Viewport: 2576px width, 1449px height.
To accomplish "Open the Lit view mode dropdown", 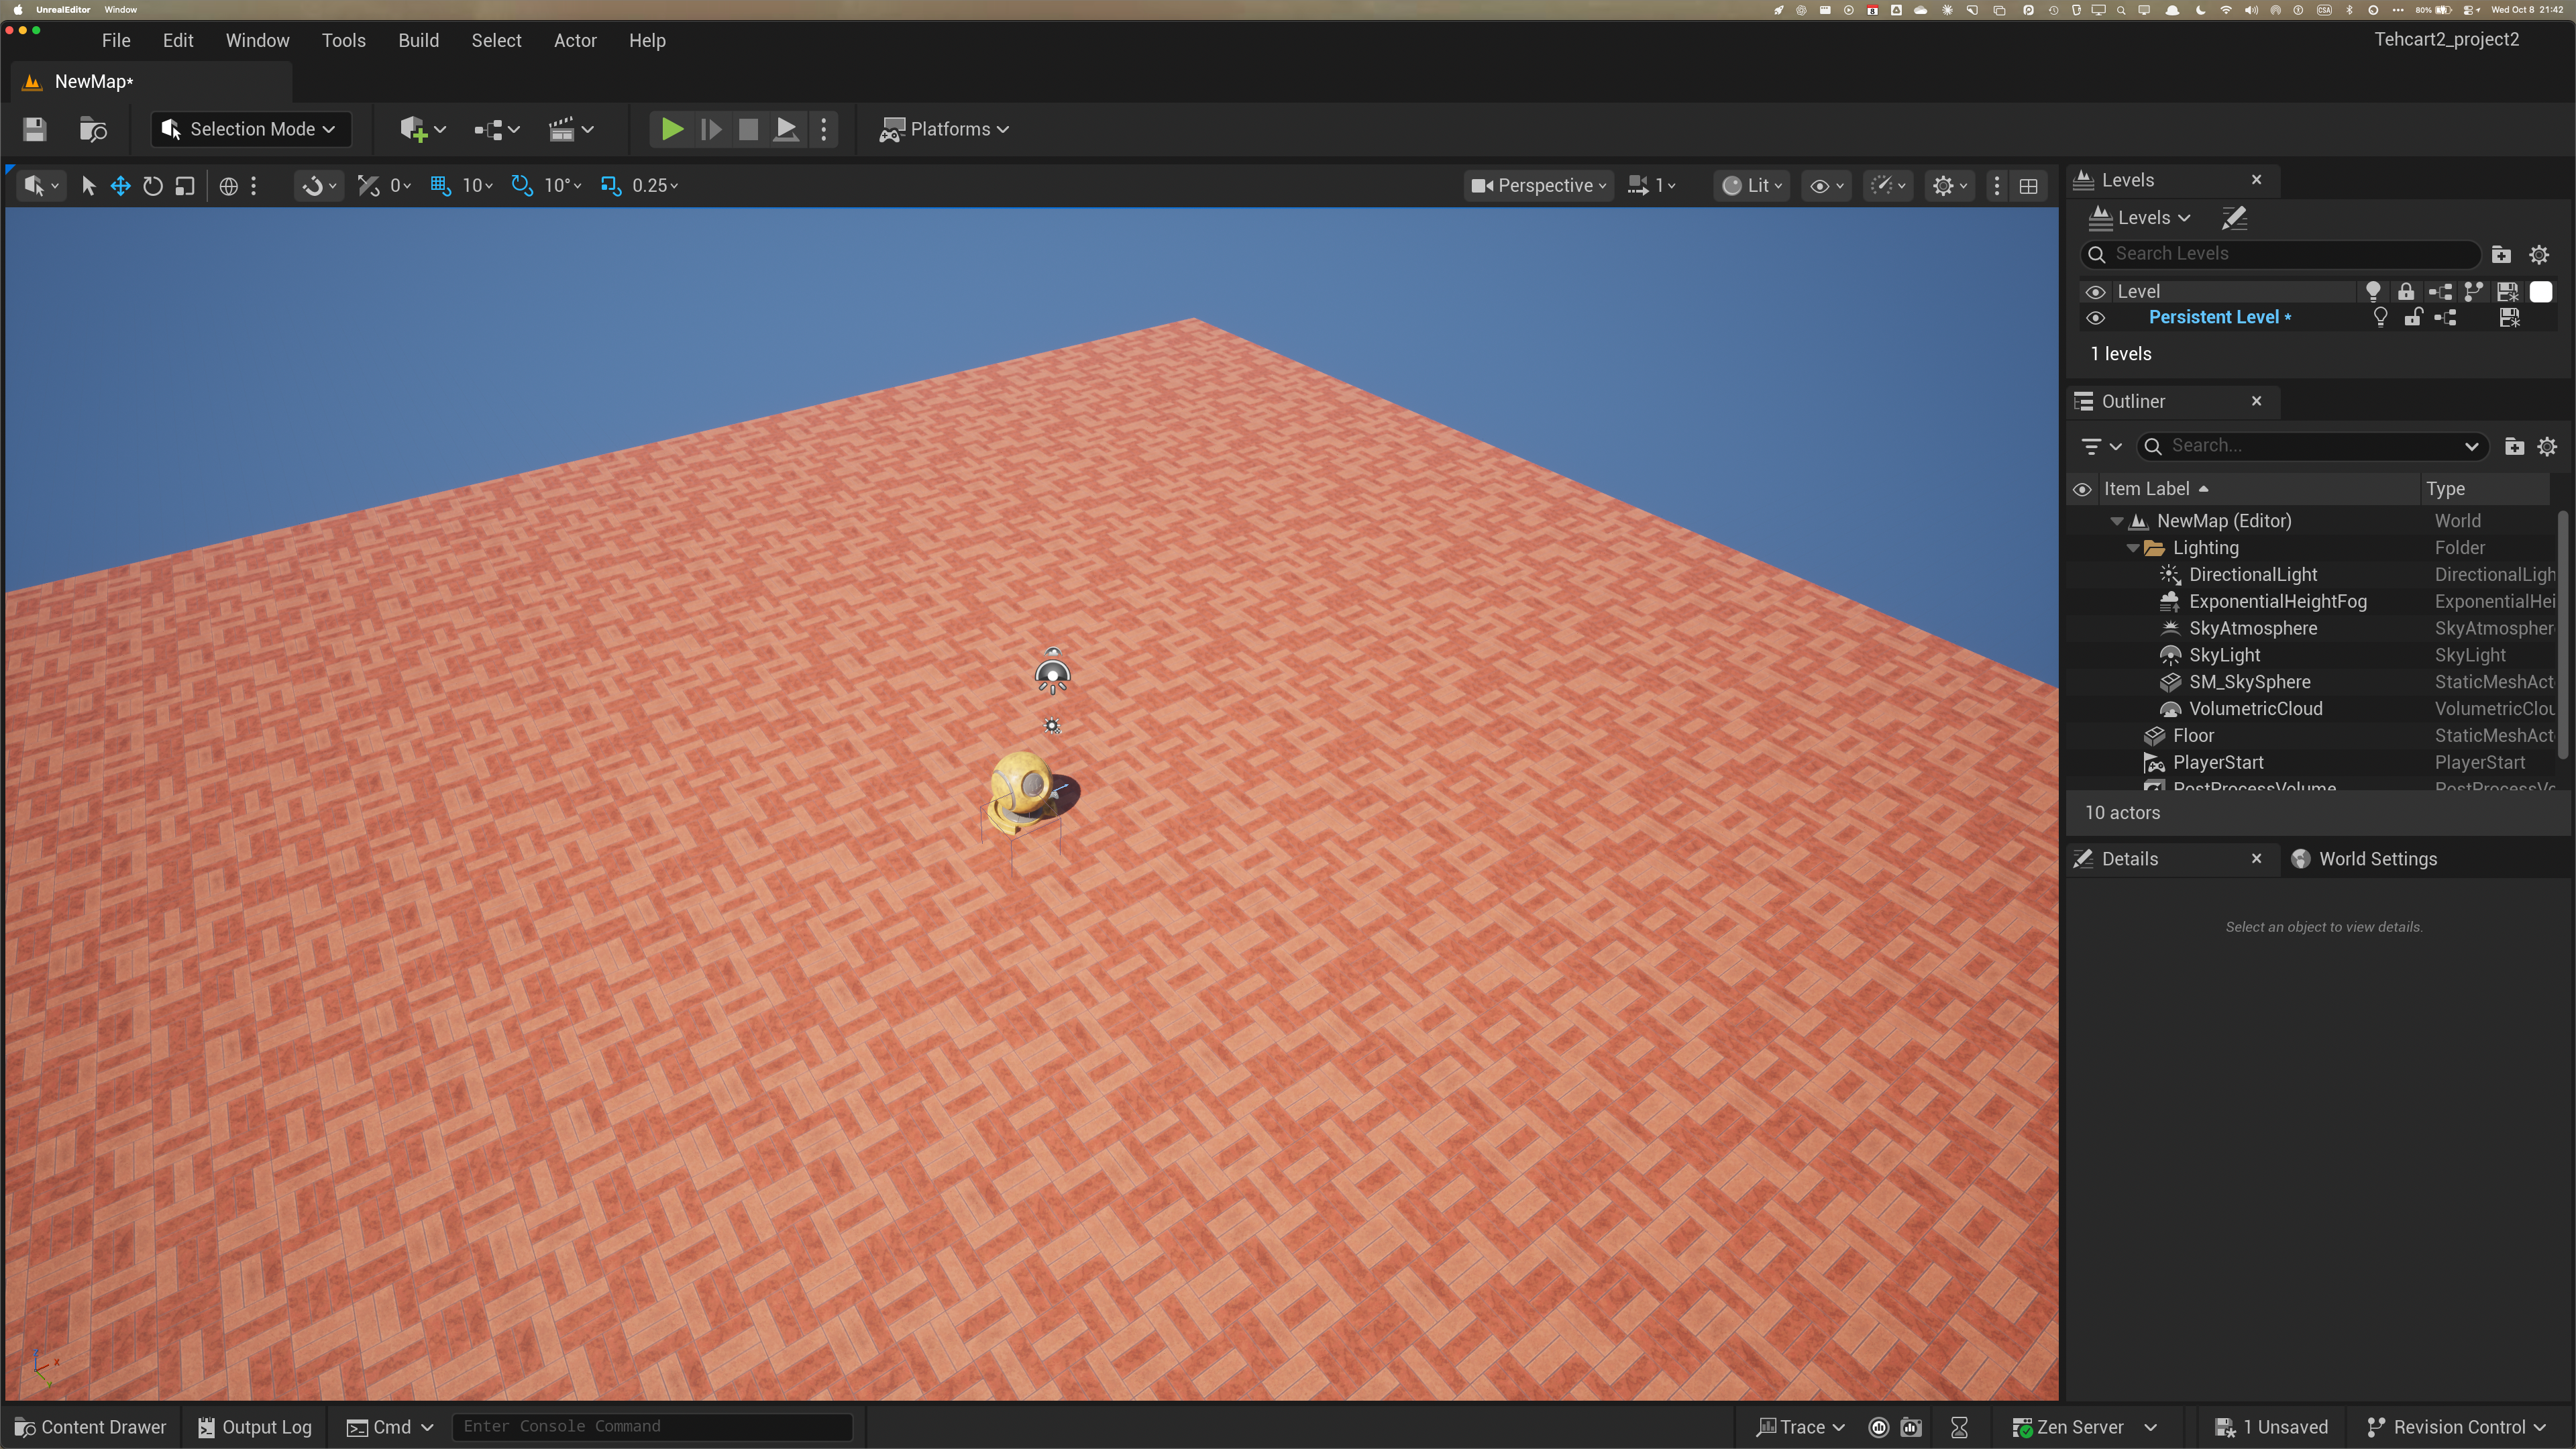I will pyautogui.click(x=1752, y=186).
